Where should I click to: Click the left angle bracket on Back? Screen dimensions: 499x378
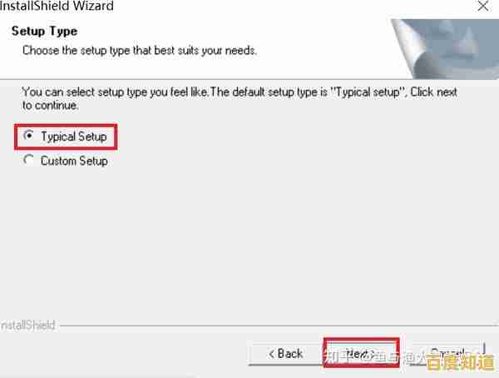click(x=271, y=354)
